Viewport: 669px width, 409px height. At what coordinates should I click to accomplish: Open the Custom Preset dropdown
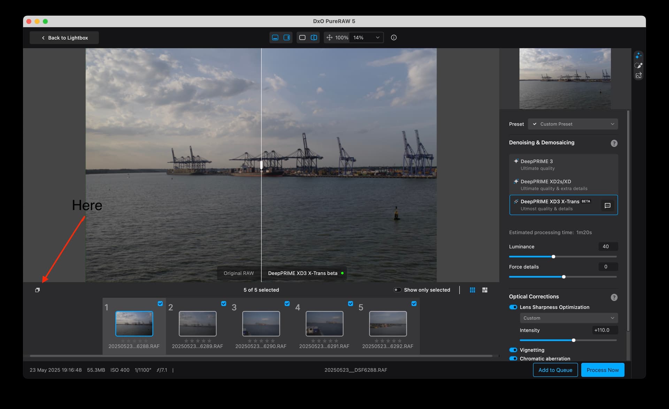[x=573, y=124]
